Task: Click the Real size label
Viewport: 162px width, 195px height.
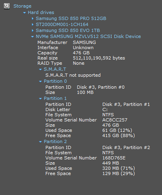Action: pos(47,58)
